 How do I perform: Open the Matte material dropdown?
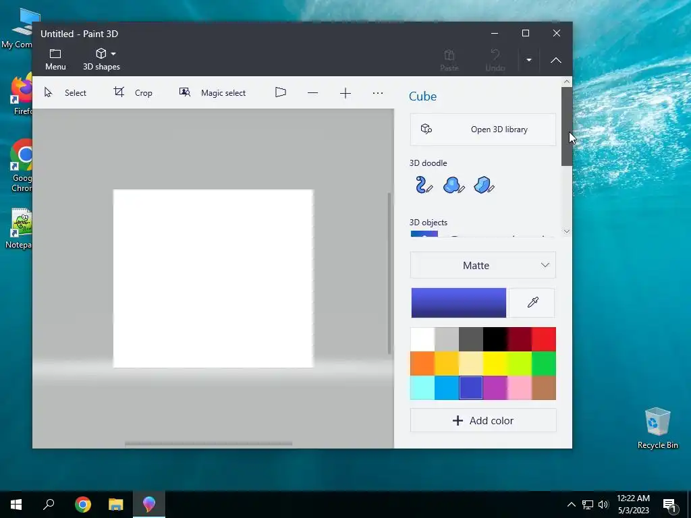pos(483,265)
